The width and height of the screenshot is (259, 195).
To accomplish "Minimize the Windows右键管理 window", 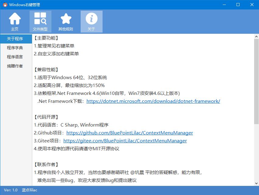I will click(224, 5).
